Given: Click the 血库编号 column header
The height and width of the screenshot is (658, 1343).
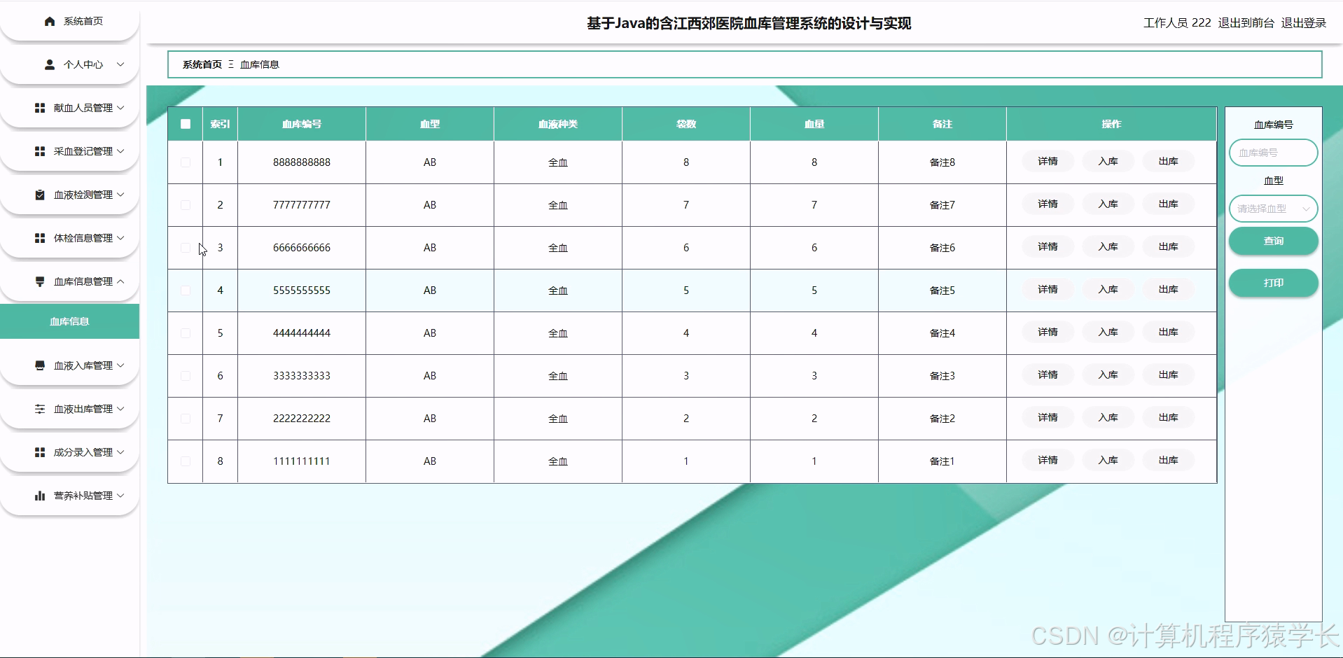Looking at the screenshot, I should [302, 124].
